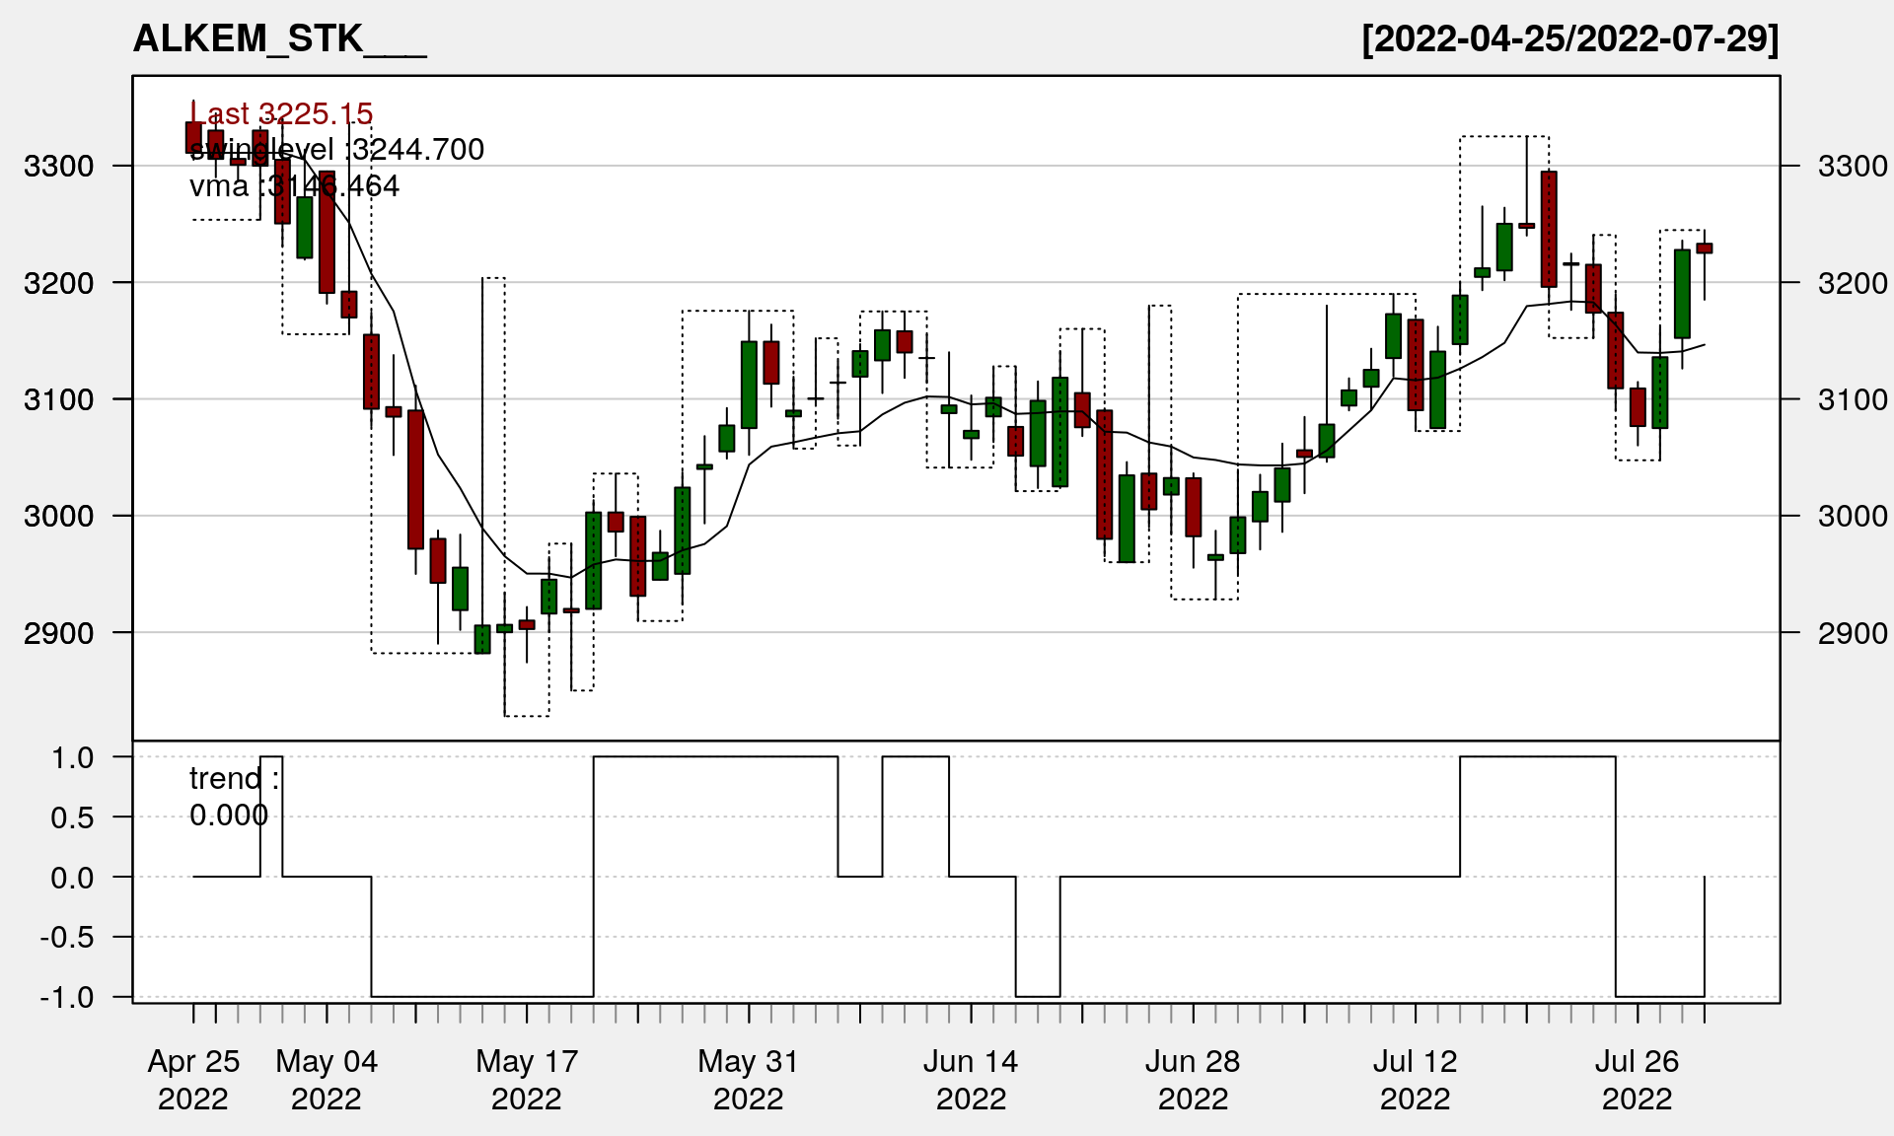Viewport: 1894px width, 1136px height.
Task: Click the swinglevel 3244.700 label
Action: (x=336, y=150)
